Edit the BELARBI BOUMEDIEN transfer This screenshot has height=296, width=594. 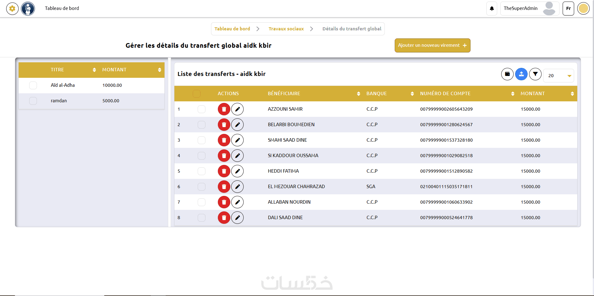pos(237,125)
